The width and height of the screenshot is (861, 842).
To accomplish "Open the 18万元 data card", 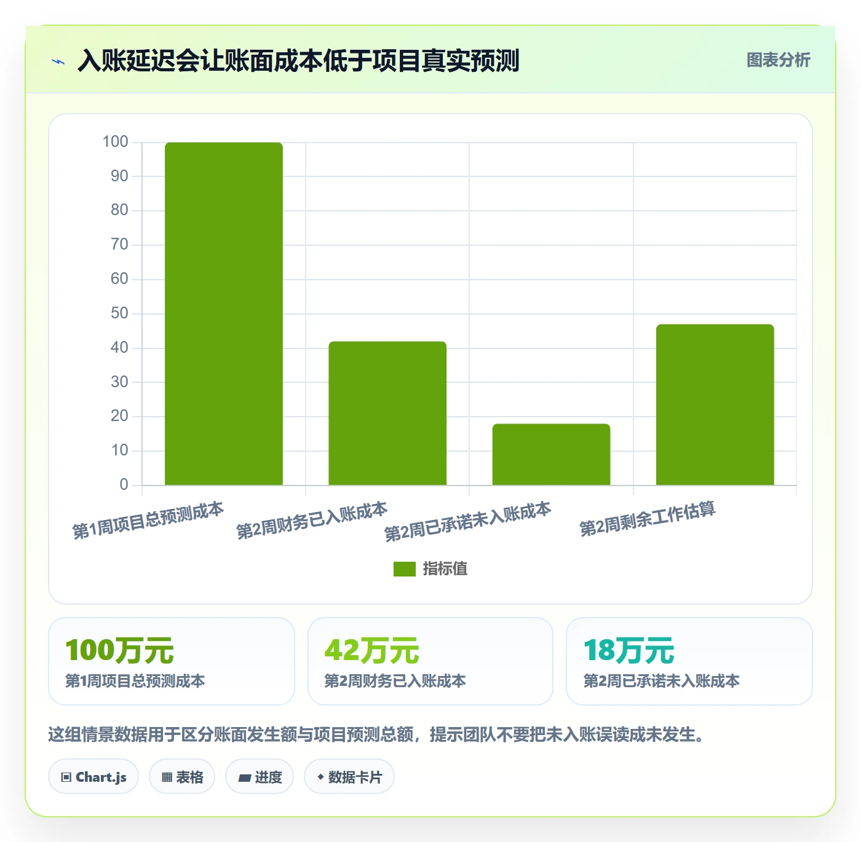I will tap(689, 661).
